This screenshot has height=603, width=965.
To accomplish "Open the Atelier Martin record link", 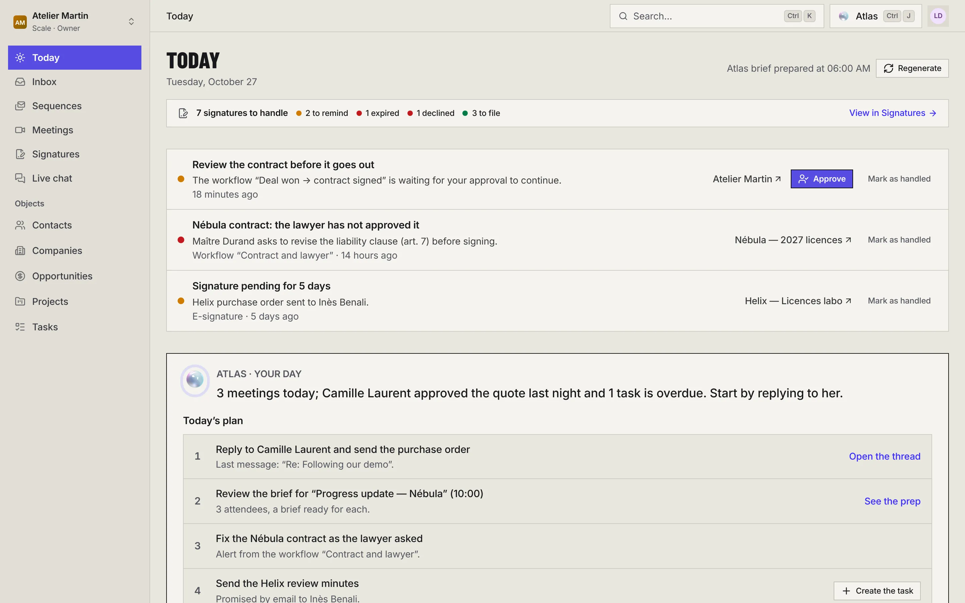I will pos(747,179).
